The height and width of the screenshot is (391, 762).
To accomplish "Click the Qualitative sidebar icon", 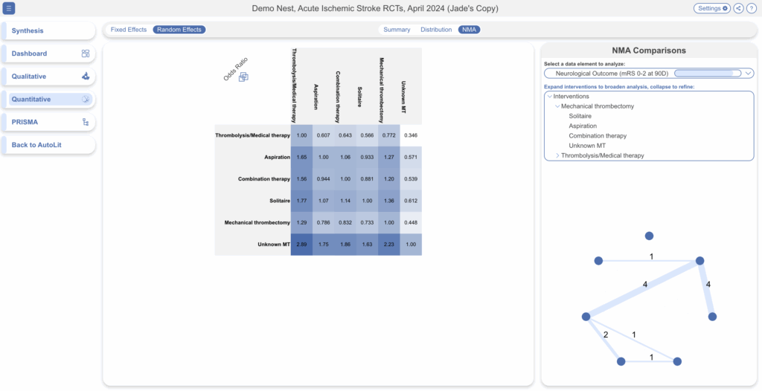I will [x=86, y=77].
